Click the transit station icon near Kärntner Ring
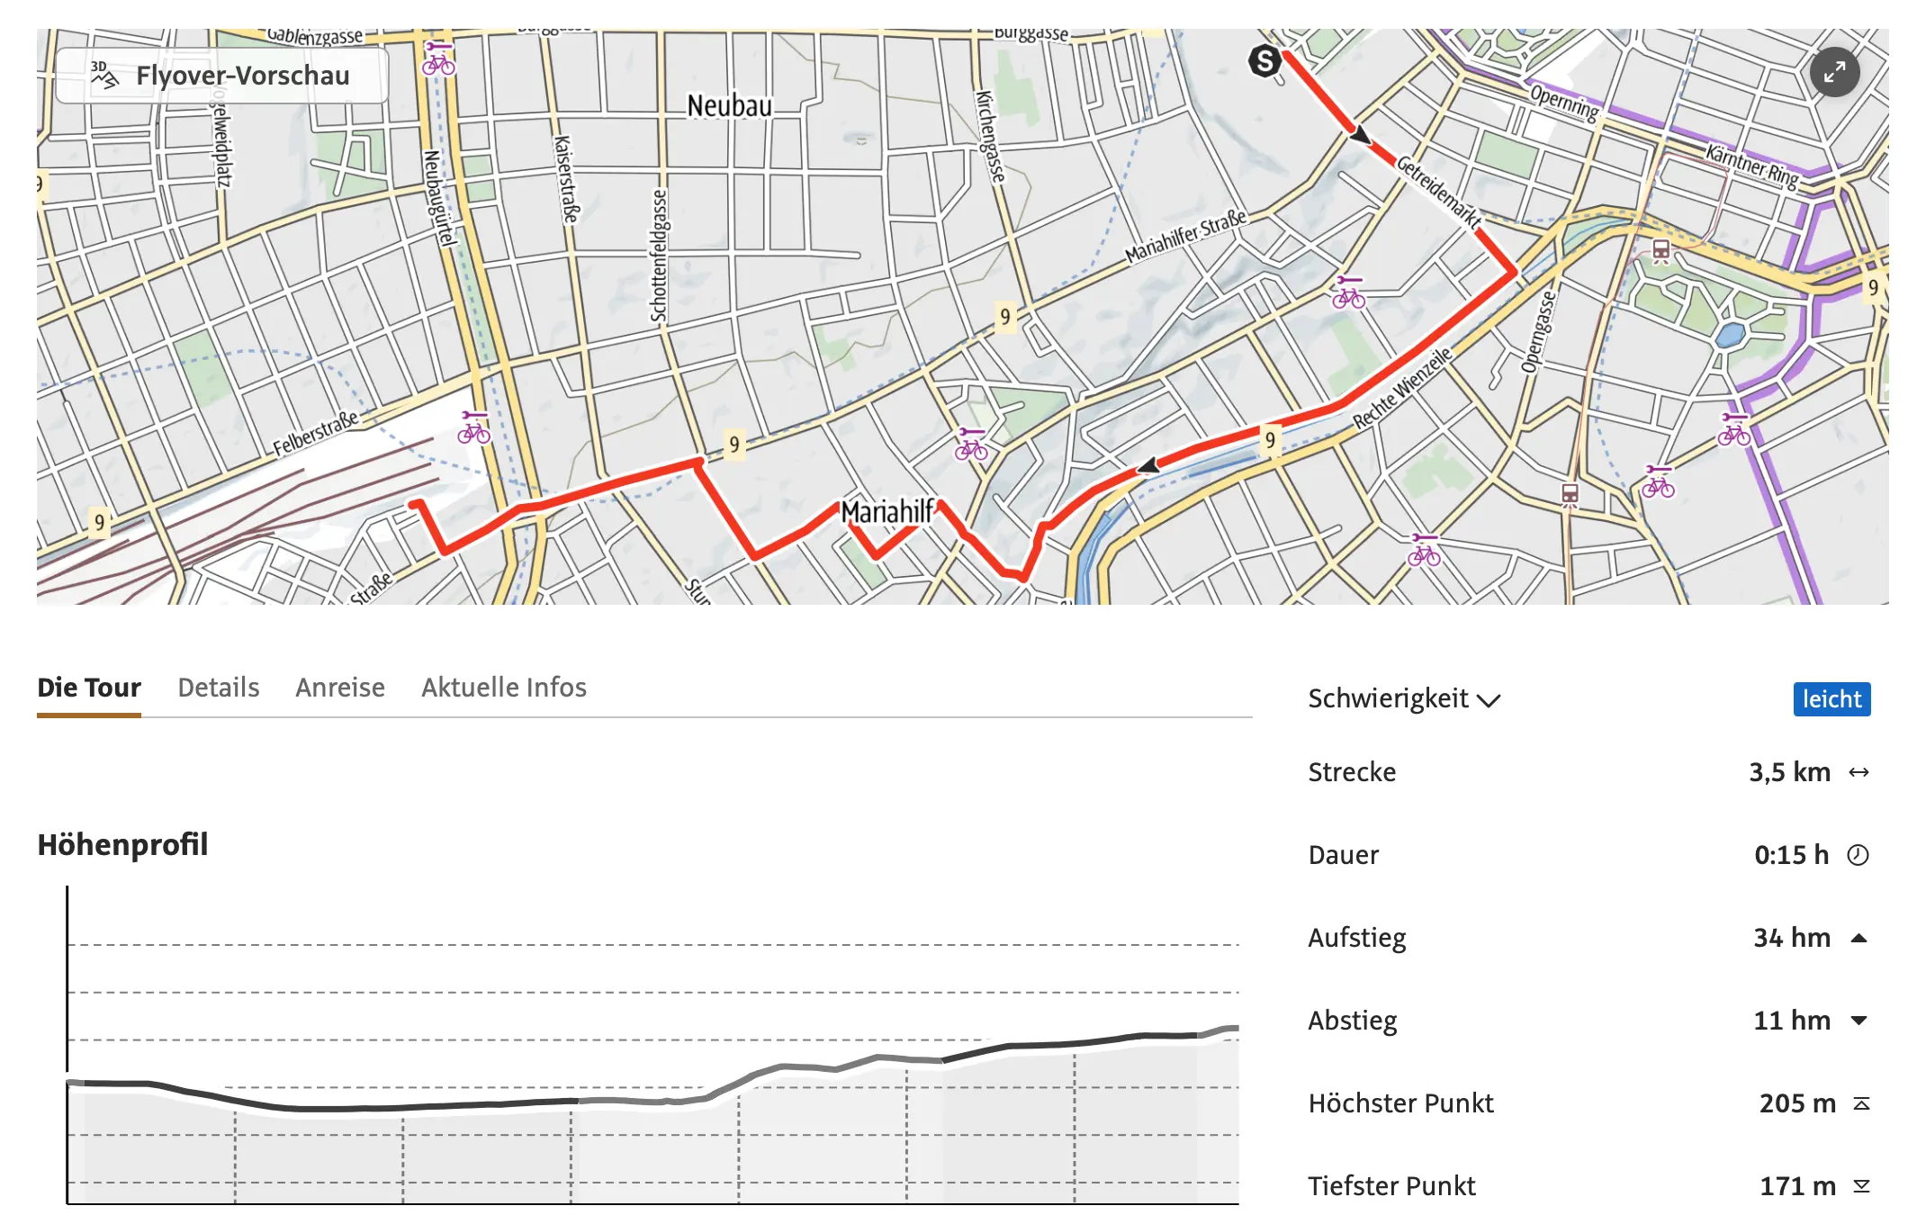The image size is (1917, 1224). point(1660,250)
